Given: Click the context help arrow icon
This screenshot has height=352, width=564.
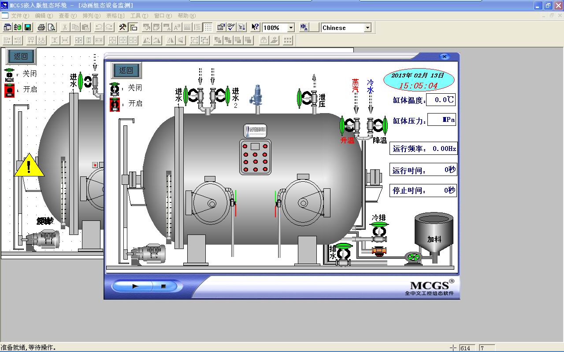Looking at the screenshot, I should tap(255, 27).
